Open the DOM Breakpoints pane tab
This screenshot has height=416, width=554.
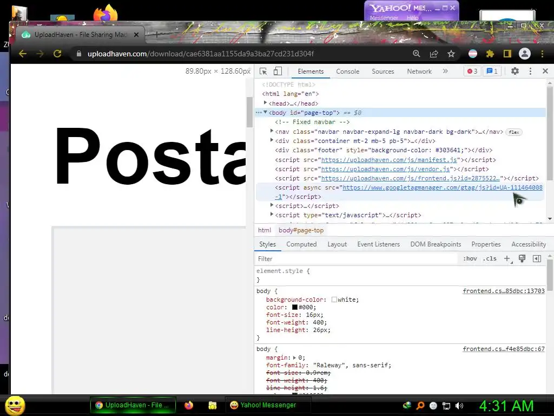(x=436, y=244)
